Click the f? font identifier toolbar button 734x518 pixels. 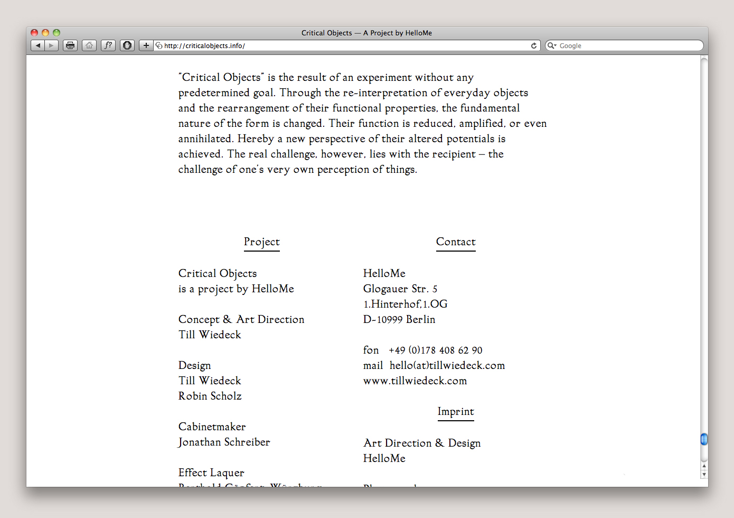[x=108, y=45]
